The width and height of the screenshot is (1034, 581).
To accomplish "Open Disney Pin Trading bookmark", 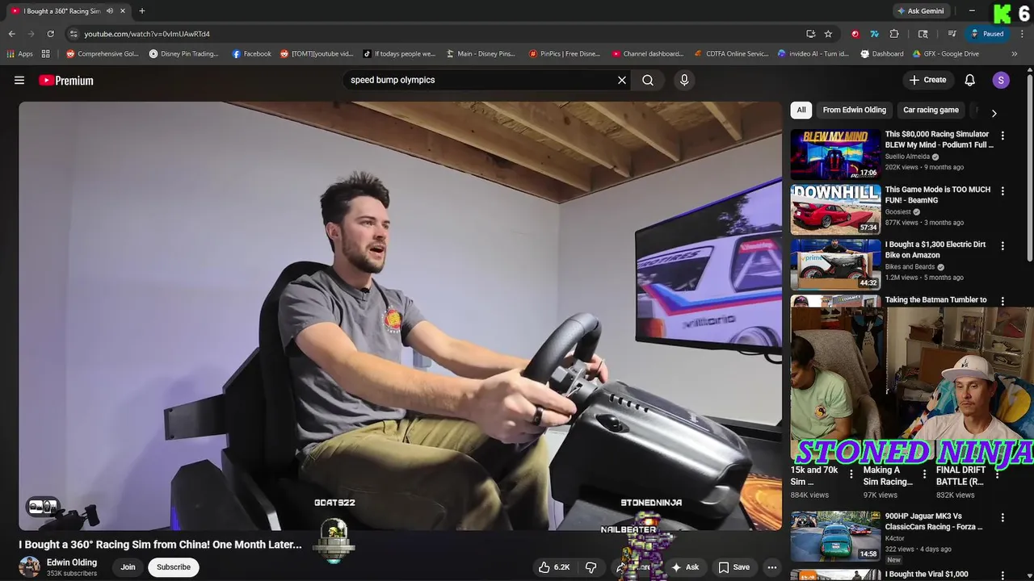I will 184,54.
